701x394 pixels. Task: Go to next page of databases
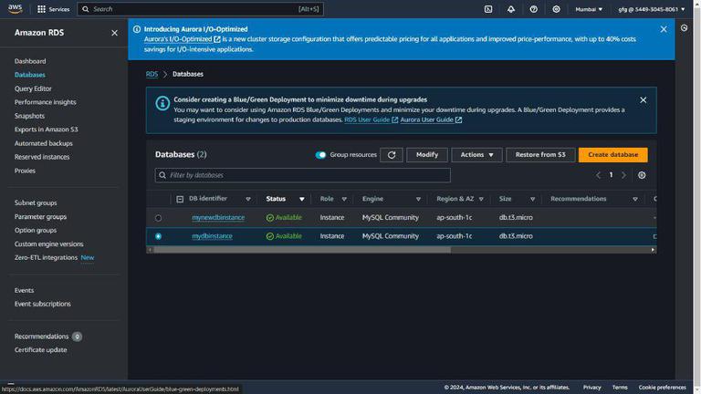623,175
